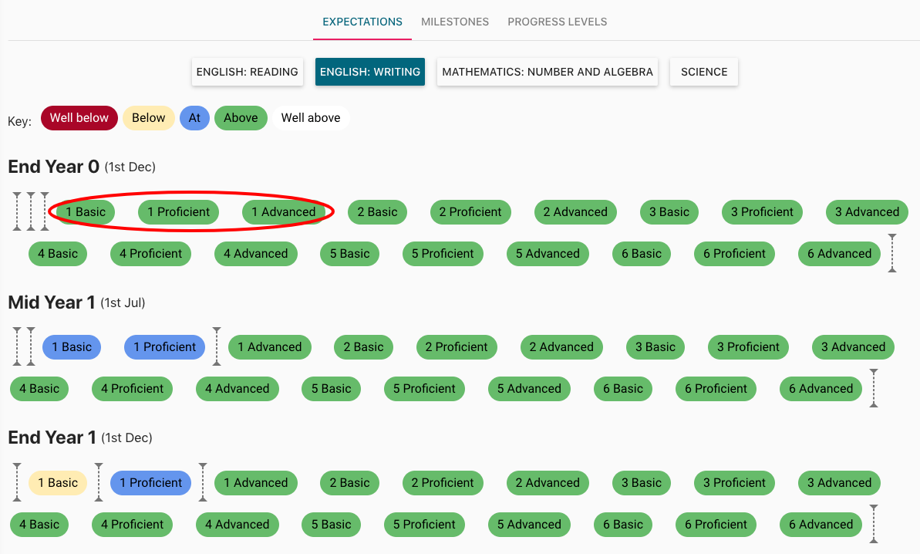The image size is (920, 554).
Task: Click the red Well below key swatch
Action: [x=79, y=118]
